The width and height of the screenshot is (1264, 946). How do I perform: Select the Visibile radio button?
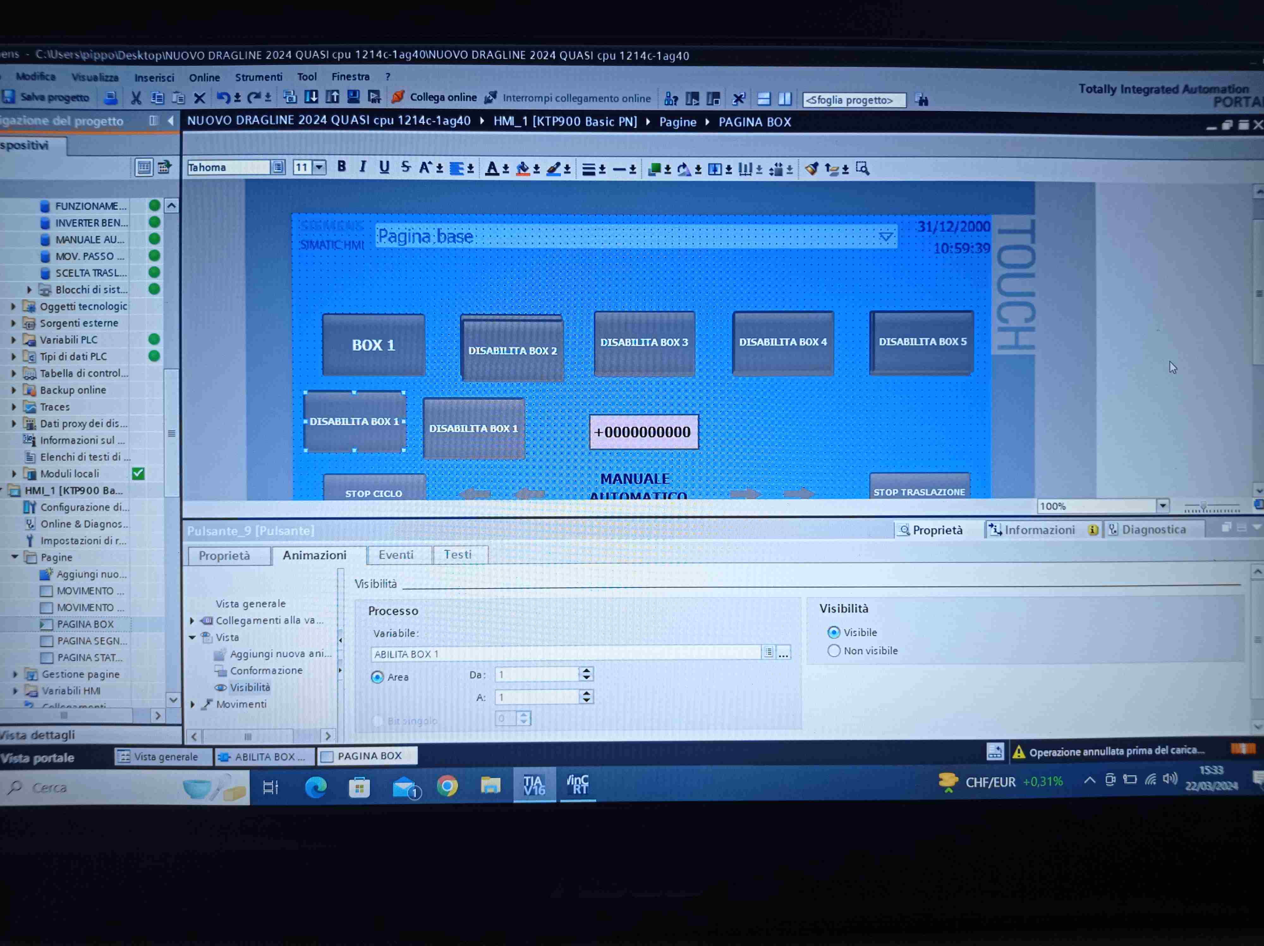pyautogui.click(x=834, y=632)
